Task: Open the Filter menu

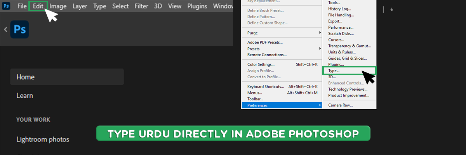Action: [x=141, y=6]
